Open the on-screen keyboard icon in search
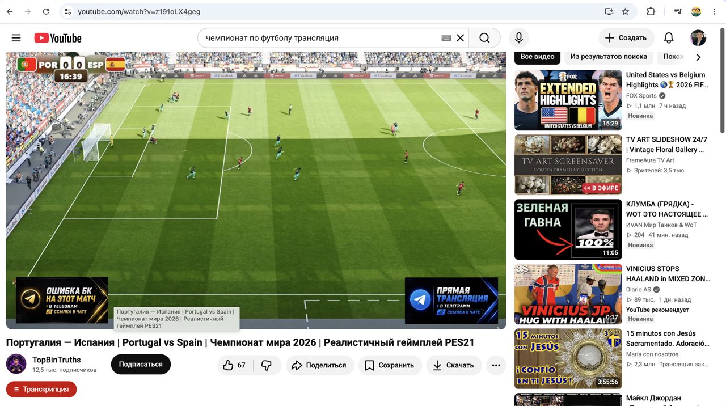This screenshot has height=406, width=726. (x=446, y=38)
